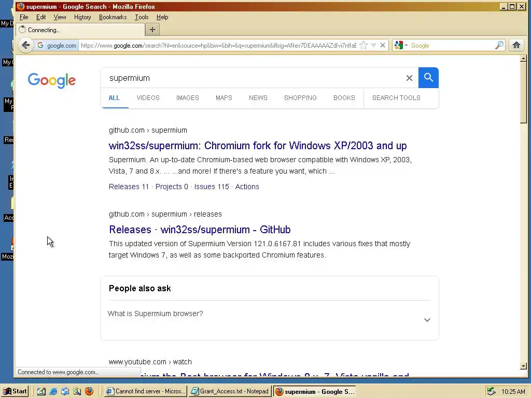Submit search with the blue magnifier button

(x=428, y=78)
